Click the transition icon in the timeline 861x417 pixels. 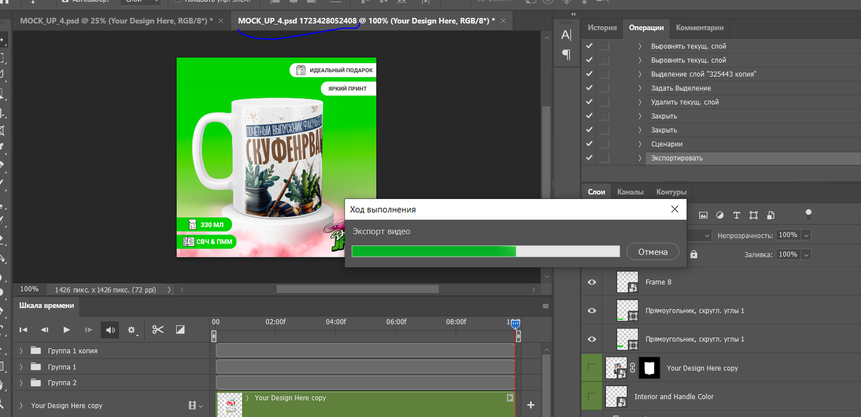click(180, 330)
